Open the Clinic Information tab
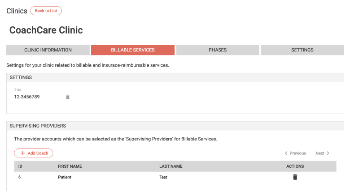Viewport: 350px width, 191px height. pyautogui.click(x=48, y=50)
